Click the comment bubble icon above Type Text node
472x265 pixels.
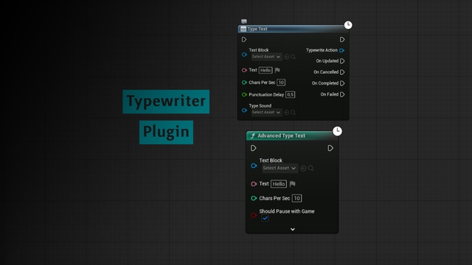pyautogui.click(x=244, y=21)
